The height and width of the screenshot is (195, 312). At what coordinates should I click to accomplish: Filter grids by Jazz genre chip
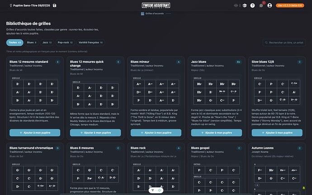47,43
